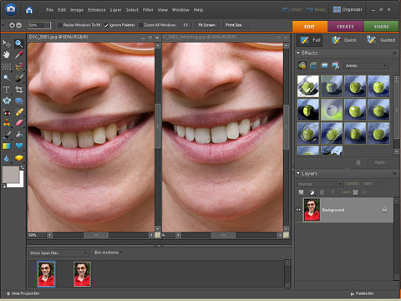Collapse the Layers panel triangle
The height and width of the screenshot is (301, 401).
[298, 173]
